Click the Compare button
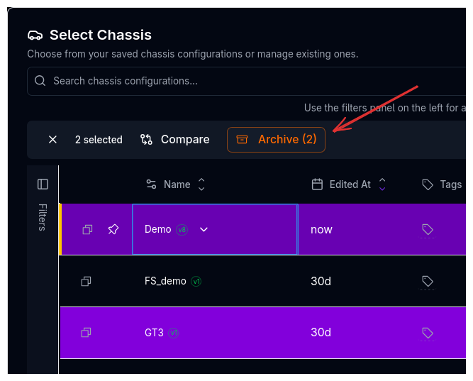The height and width of the screenshot is (381, 473). (175, 140)
